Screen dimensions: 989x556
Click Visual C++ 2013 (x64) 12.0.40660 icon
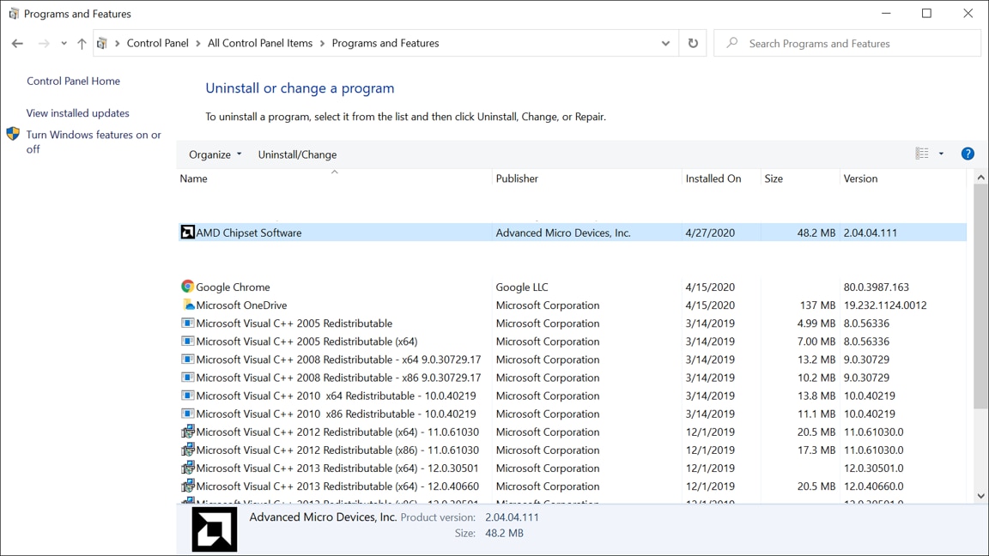[x=187, y=486]
